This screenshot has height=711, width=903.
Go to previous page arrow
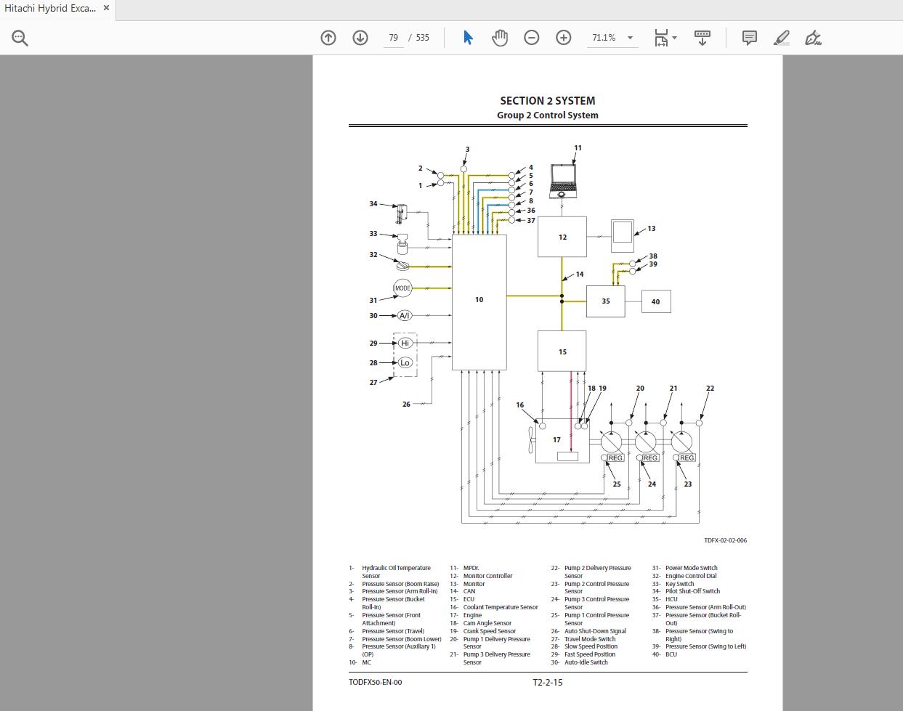(x=328, y=38)
